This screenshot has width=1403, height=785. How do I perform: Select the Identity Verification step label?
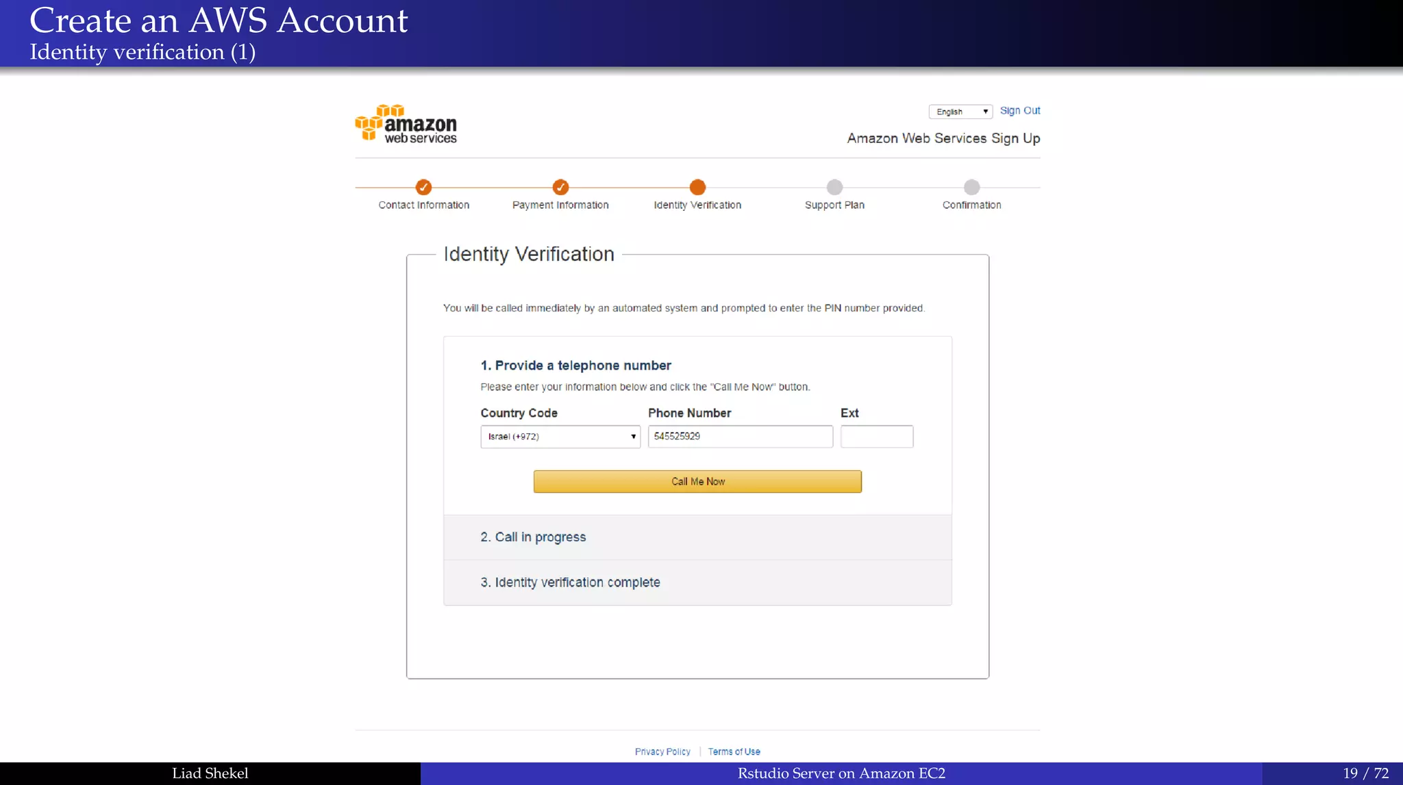pos(697,205)
